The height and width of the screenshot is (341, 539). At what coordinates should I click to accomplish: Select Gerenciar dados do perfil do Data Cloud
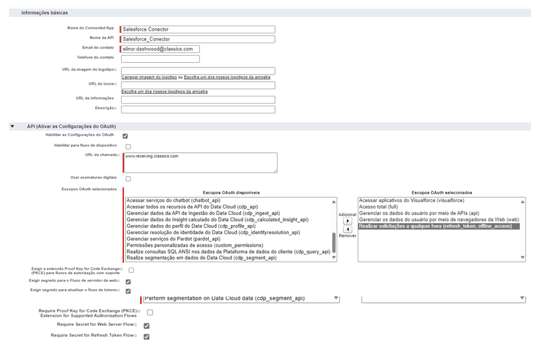click(191, 226)
